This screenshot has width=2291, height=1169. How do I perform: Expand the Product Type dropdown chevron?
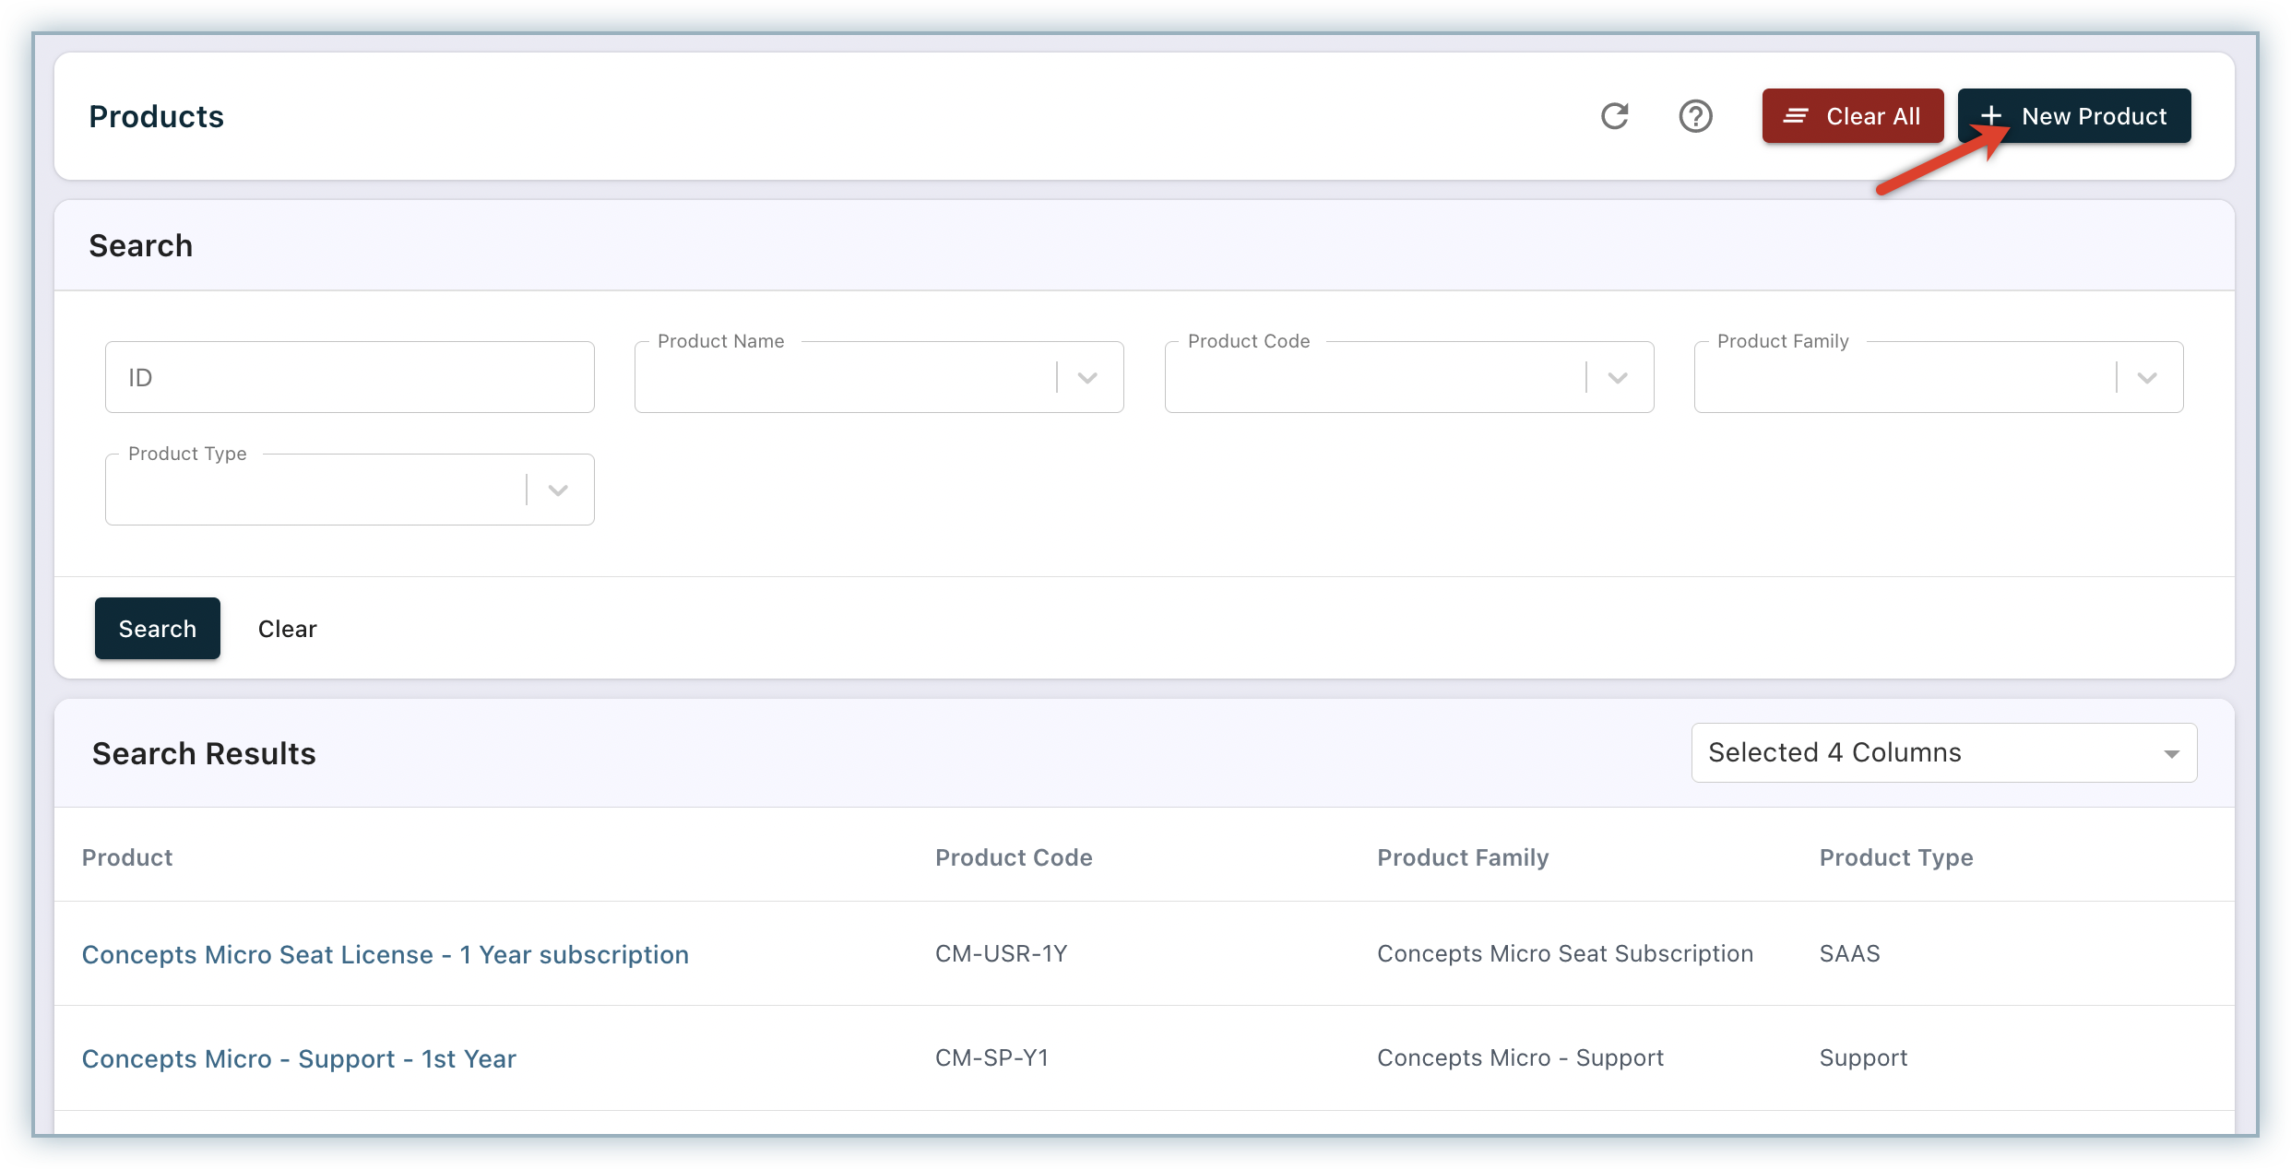click(x=558, y=490)
